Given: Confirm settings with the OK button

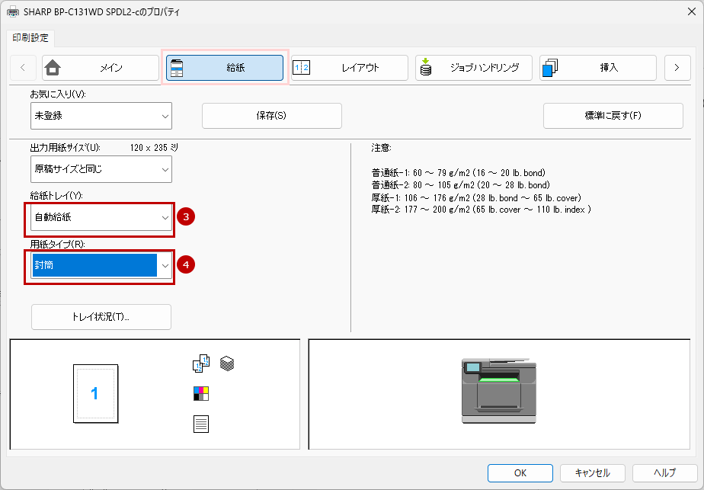Looking at the screenshot, I should [x=520, y=472].
